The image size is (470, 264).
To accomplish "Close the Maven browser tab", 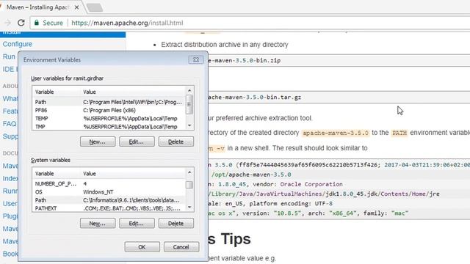I will (x=76, y=7).
